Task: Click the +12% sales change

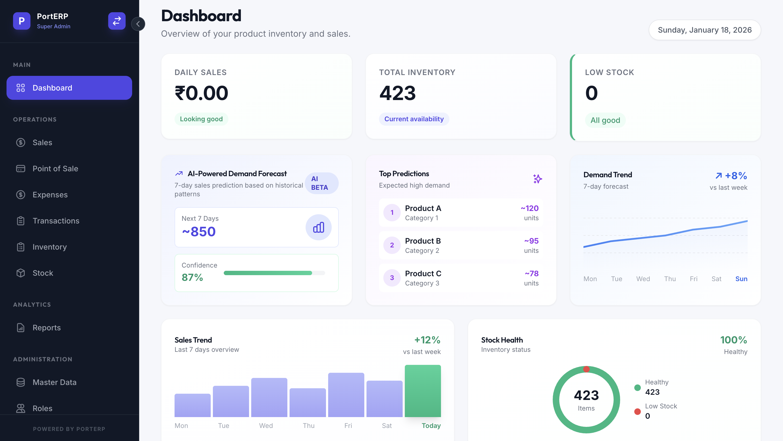Action: pyautogui.click(x=427, y=340)
